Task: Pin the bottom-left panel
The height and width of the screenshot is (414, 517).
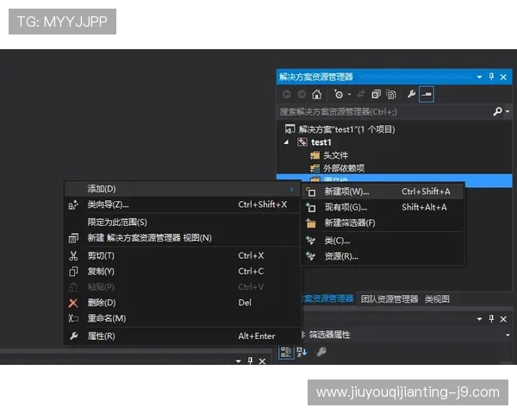Action: point(250,361)
